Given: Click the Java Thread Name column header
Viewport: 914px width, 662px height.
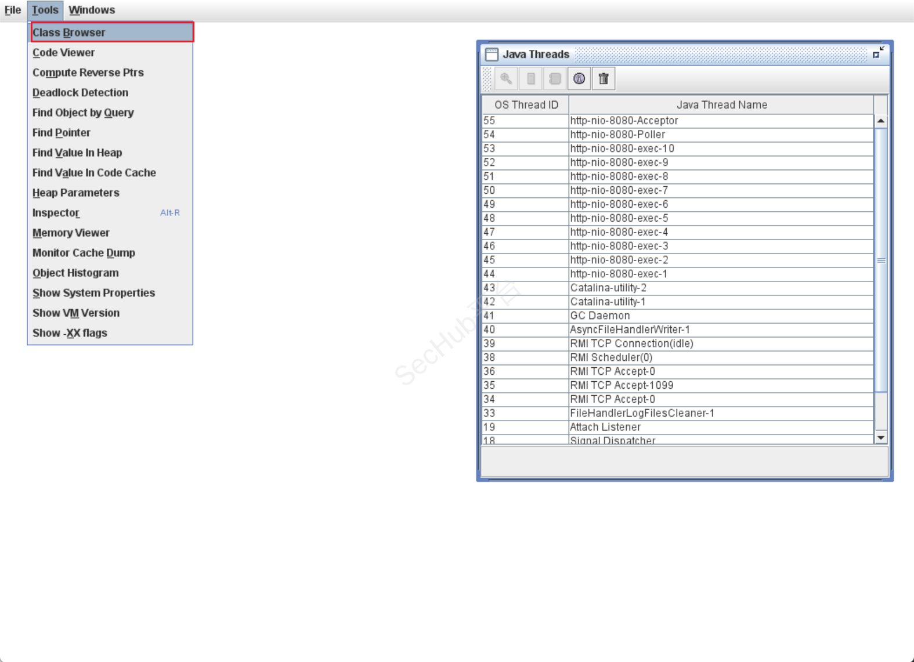Looking at the screenshot, I should coord(721,105).
